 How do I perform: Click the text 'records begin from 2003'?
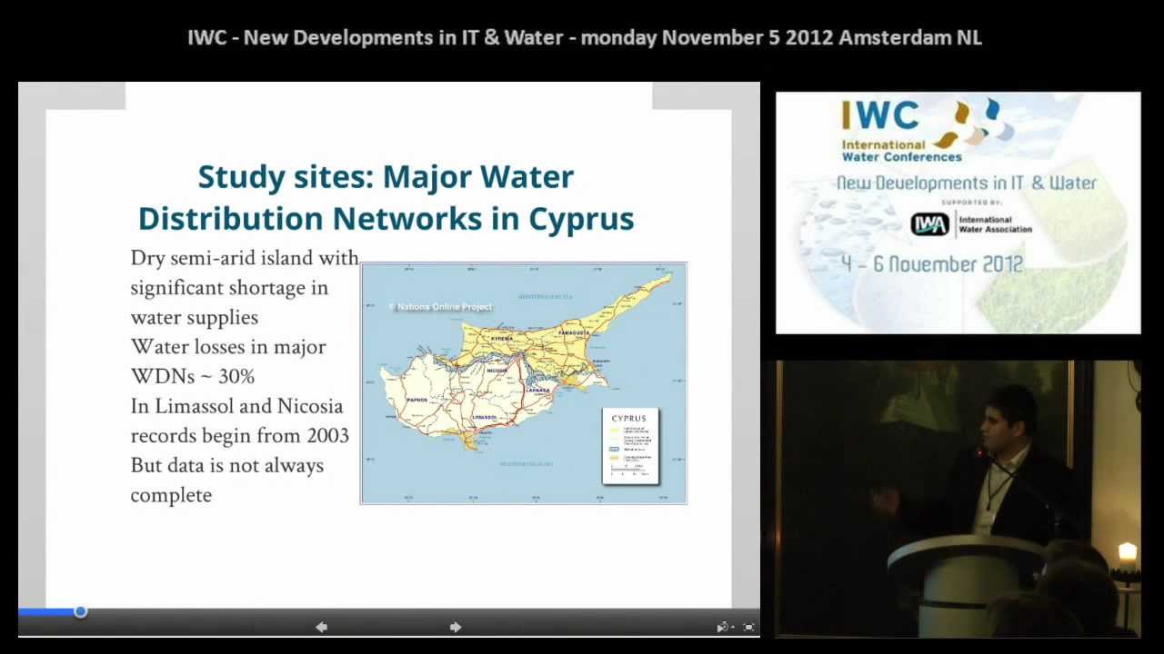[240, 436]
